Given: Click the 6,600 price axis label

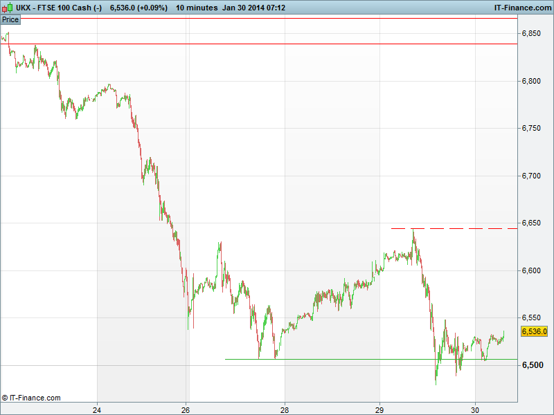Looking at the screenshot, I should 531,270.
